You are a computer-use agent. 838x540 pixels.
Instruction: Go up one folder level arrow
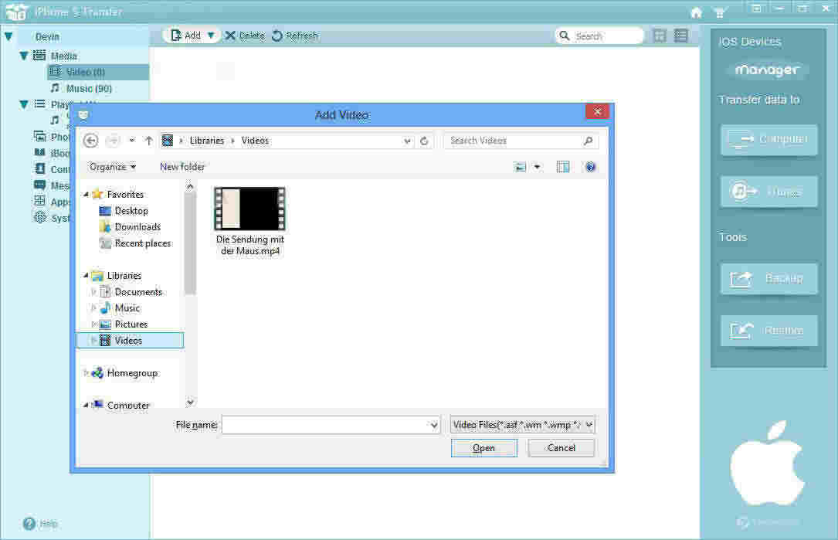149,141
